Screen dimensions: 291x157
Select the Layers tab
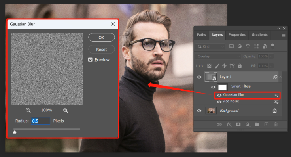pyautogui.click(x=217, y=35)
